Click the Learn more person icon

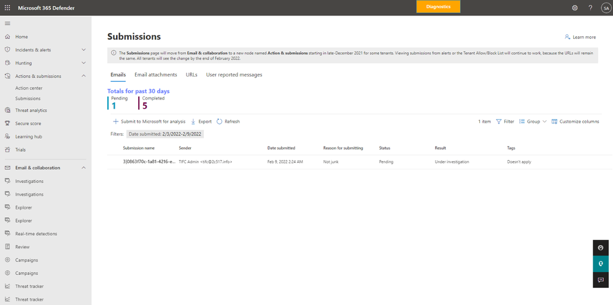coord(567,37)
